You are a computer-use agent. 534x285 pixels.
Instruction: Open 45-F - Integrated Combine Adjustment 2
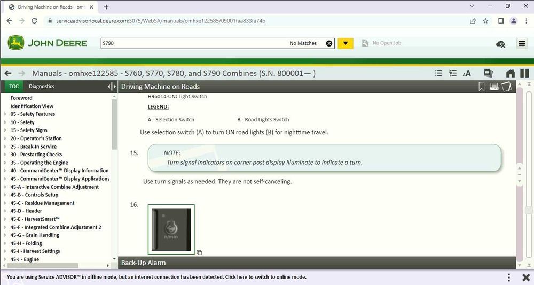click(56, 227)
